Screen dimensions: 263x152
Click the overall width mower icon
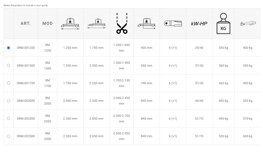point(96,24)
